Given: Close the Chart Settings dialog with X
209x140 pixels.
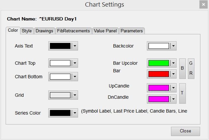Looking at the screenshot, I should point(203,5).
